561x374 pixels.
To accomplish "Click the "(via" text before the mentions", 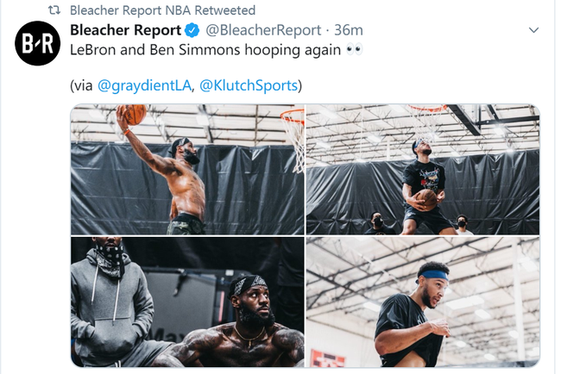I will coord(82,85).
